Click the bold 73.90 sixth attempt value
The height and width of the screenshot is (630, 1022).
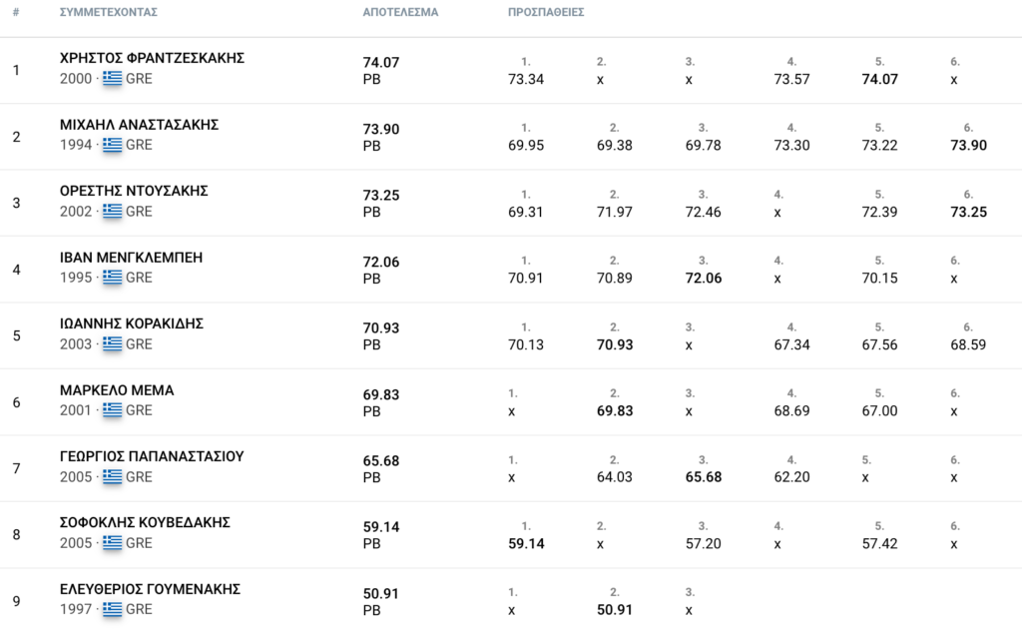968,146
